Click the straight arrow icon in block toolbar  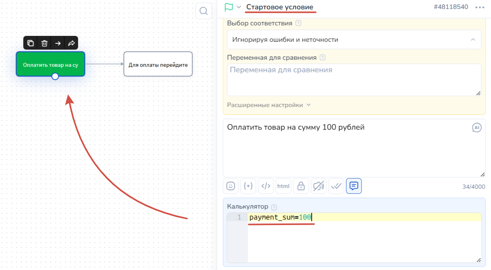pyautogui.click(x=58, y=43)
